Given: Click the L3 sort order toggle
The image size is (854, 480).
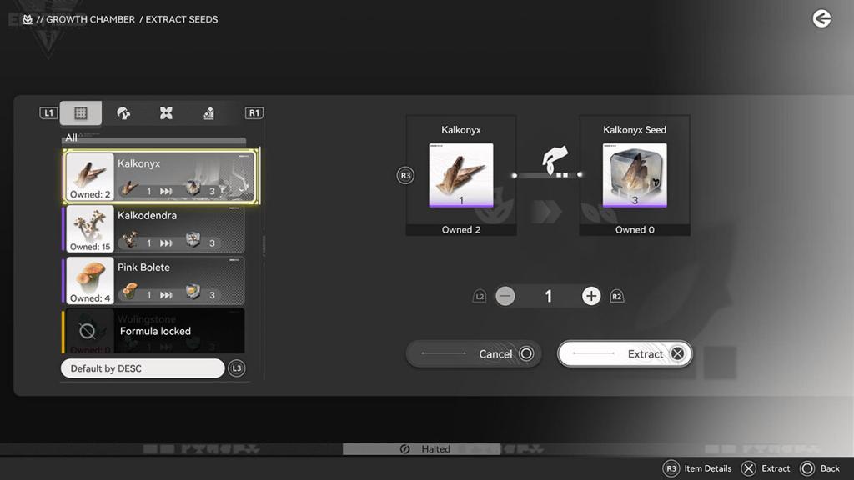Looking at the screenshot, I should tap(237, 368).
